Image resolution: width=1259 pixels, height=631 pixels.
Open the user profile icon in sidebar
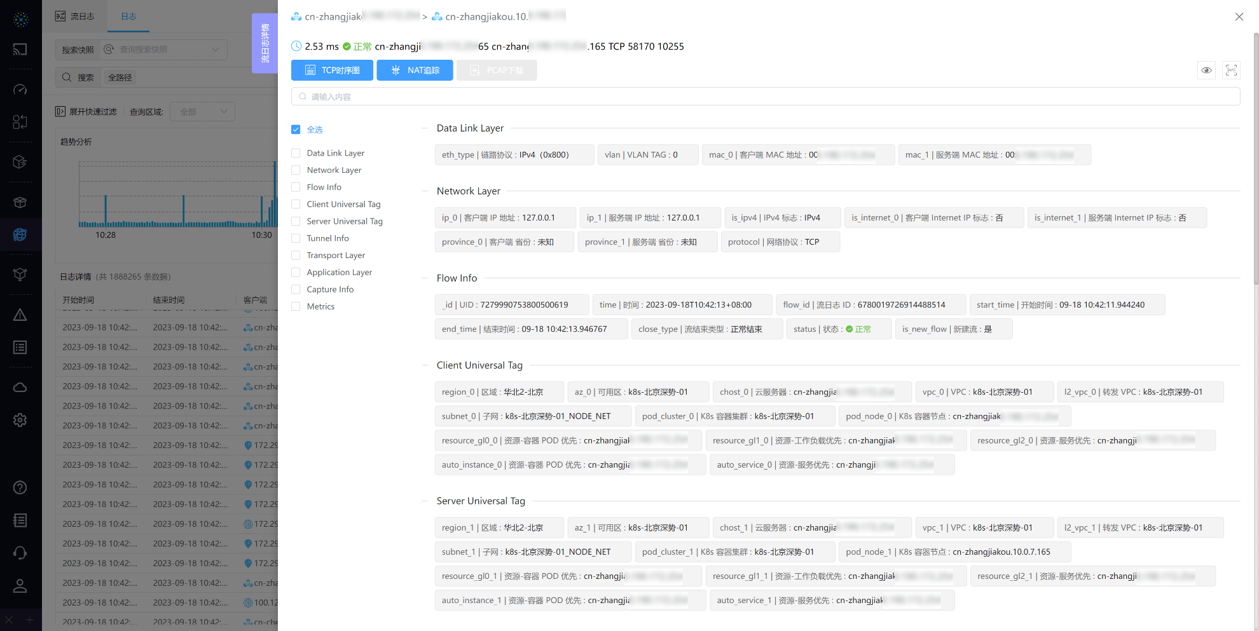click(20, 586)
